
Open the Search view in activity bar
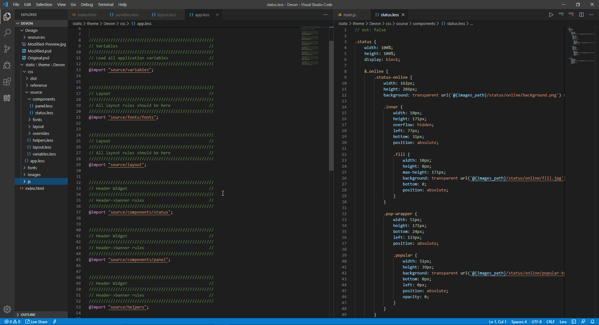(7, 32)
